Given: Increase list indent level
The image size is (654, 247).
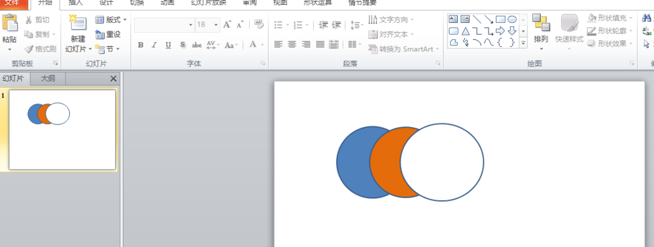Looking at the screenshot, I should (x=336, y=25).
